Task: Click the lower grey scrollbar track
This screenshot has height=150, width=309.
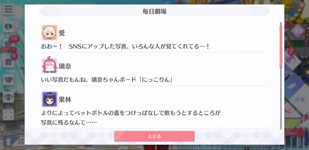Action: click(281, 98)
